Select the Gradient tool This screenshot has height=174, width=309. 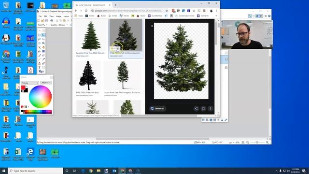pos(43,51)
